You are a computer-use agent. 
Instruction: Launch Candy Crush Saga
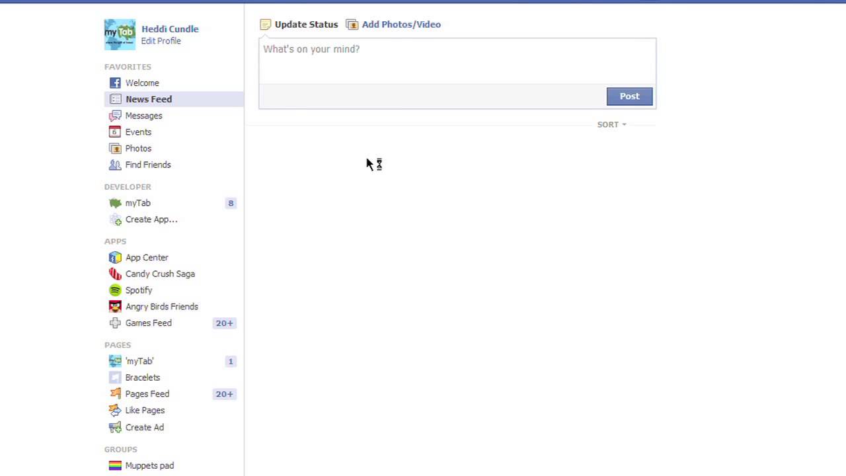pos(160,274)
